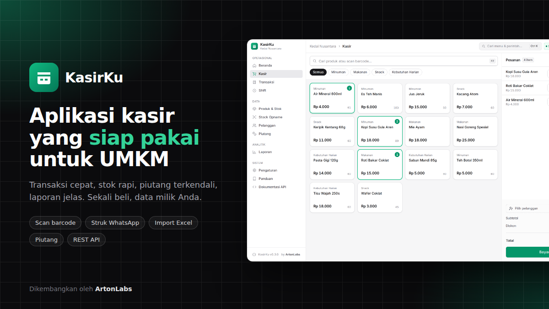Add Tisu Wajah 250s product card
This screenshot has height=309, width=549.
pos(332,197)
